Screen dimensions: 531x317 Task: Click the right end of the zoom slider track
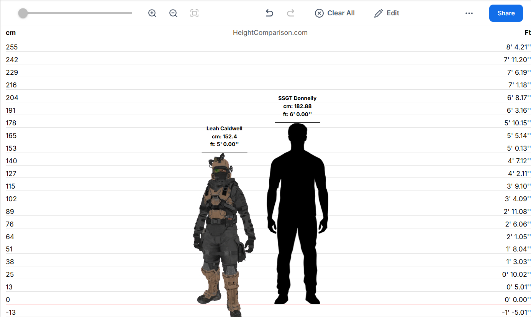coord(131,13)
